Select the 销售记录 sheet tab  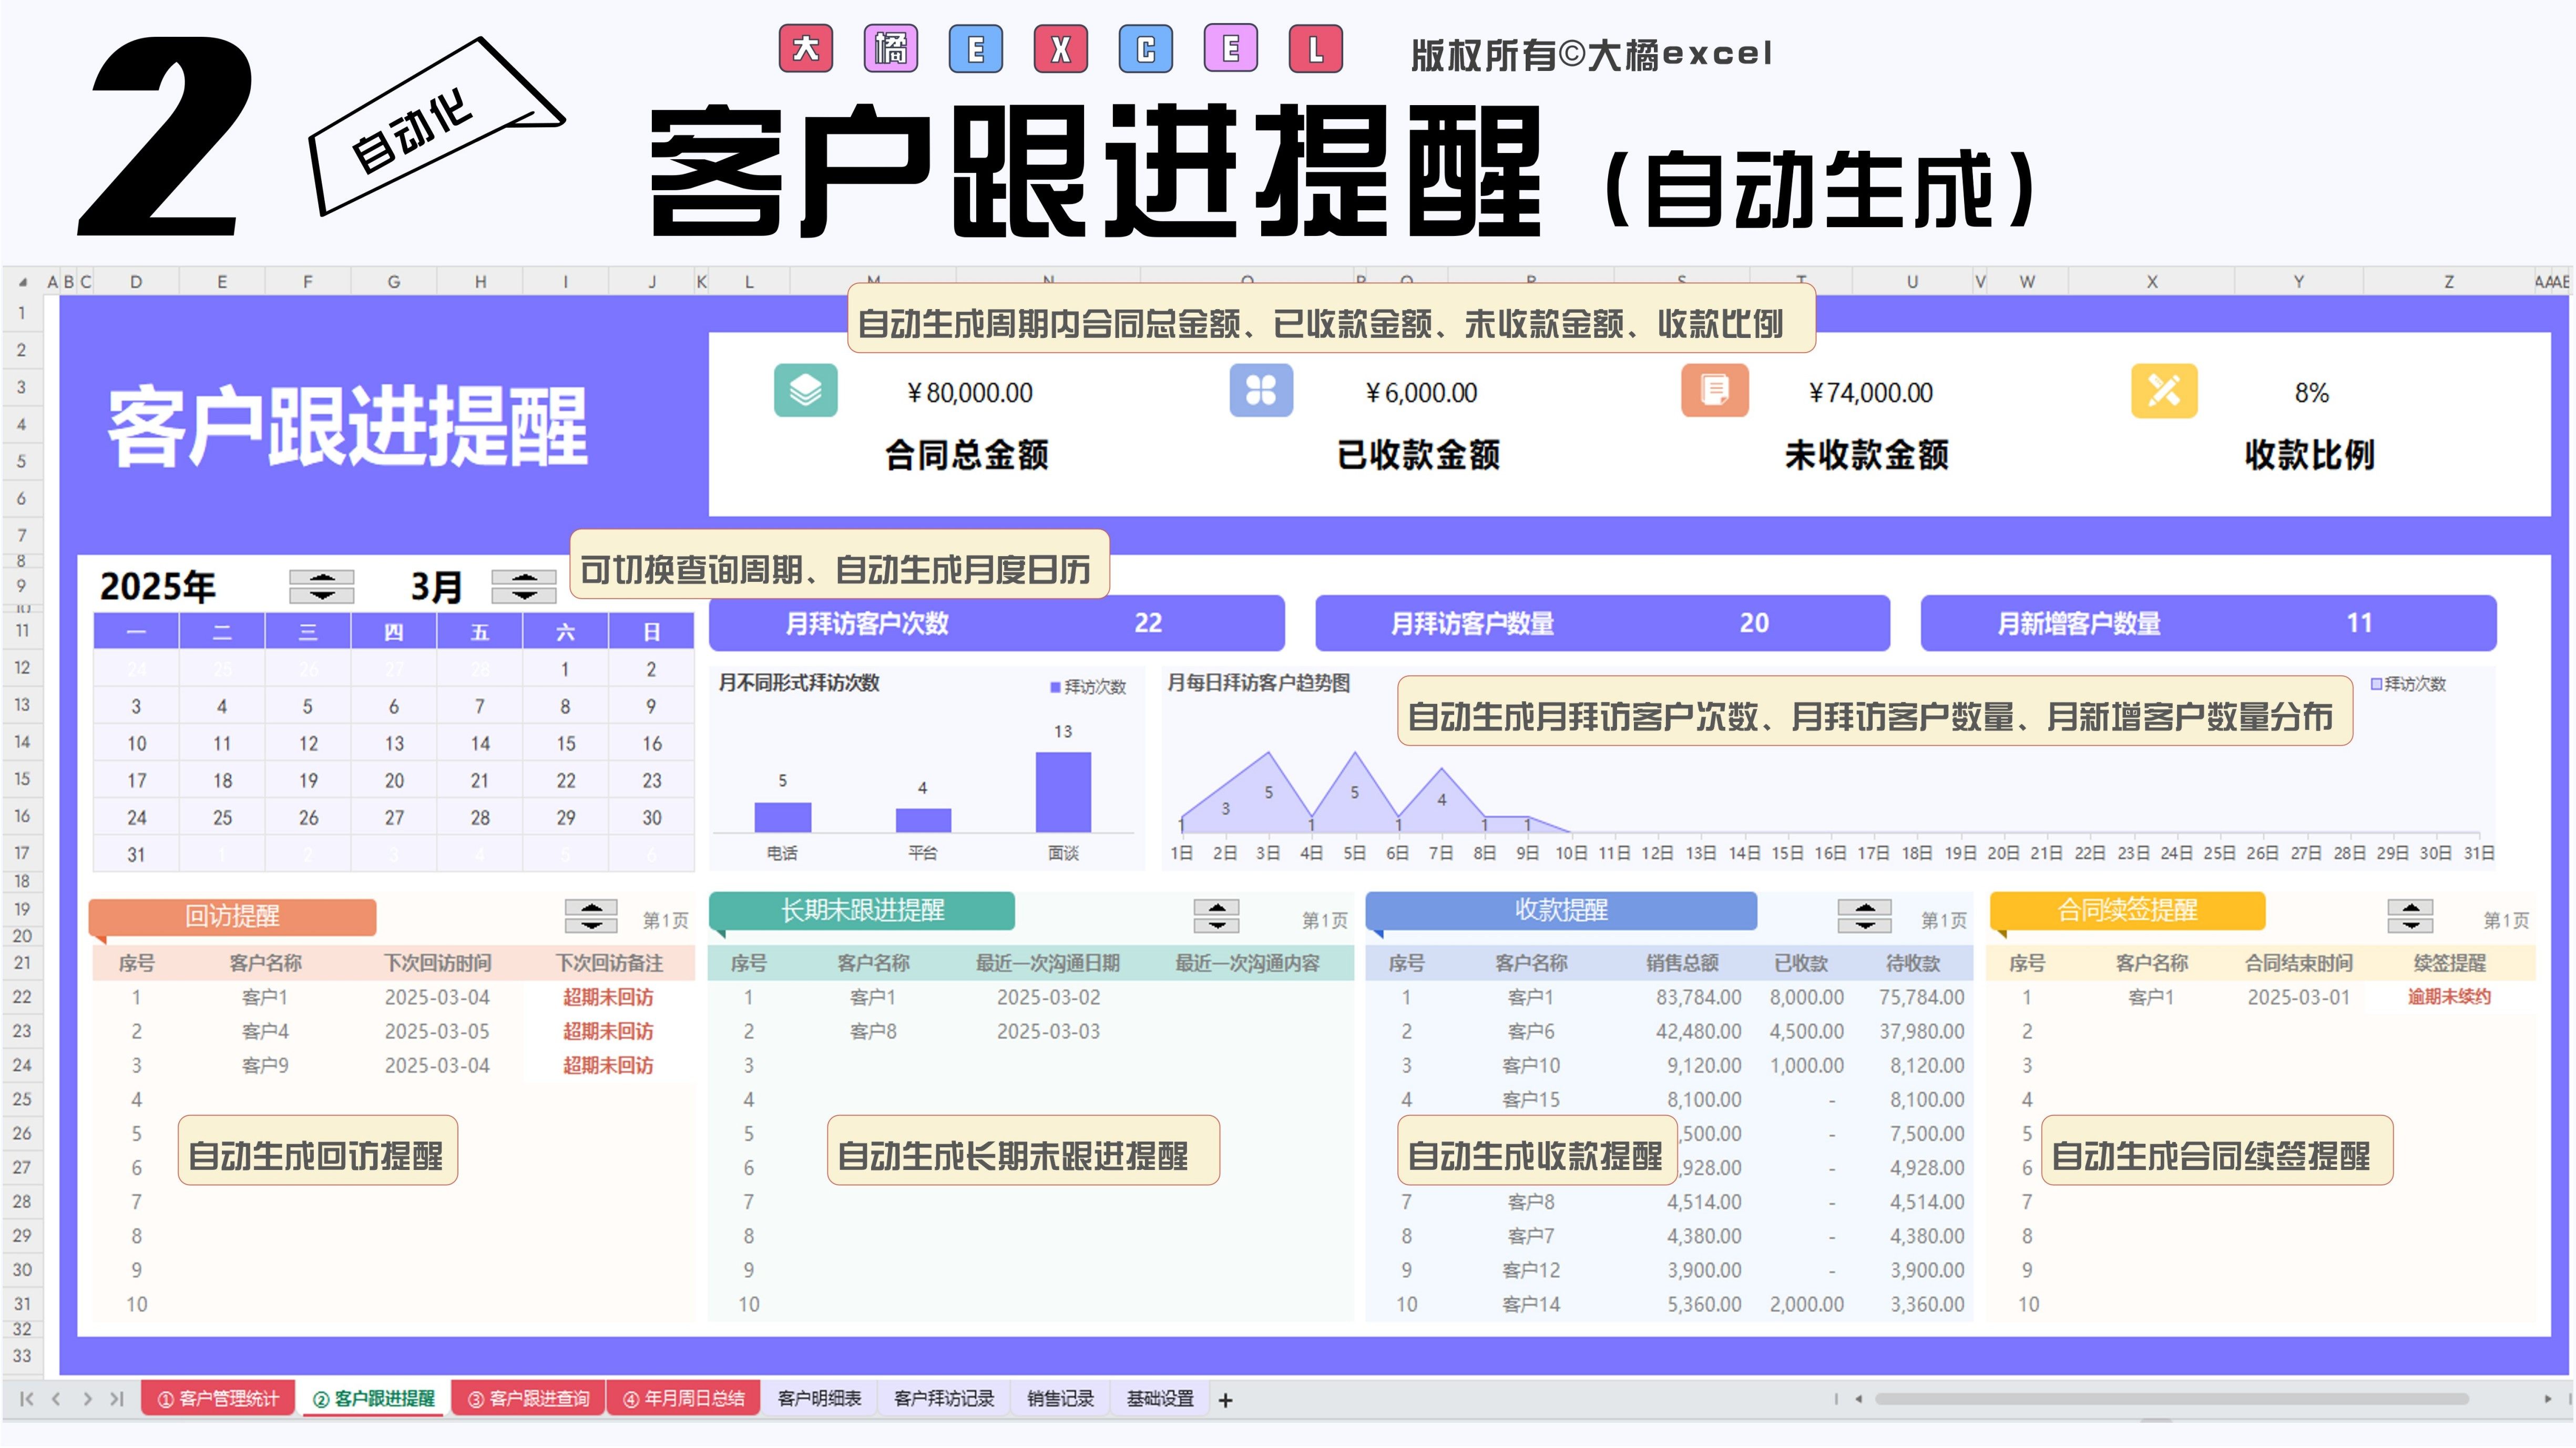click(x=1060, y=1399)
